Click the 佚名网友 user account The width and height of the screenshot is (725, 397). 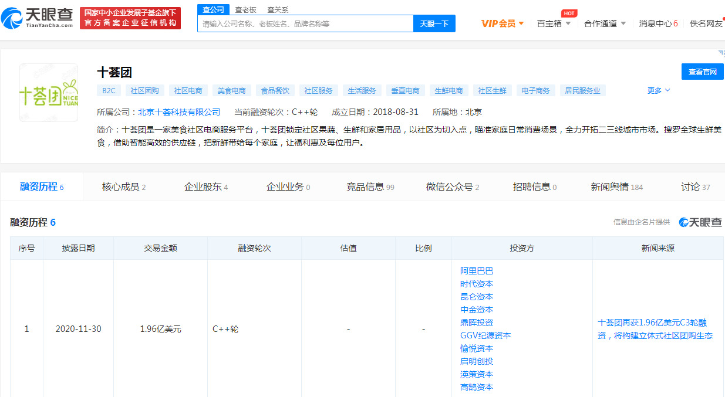coord(706,23)
